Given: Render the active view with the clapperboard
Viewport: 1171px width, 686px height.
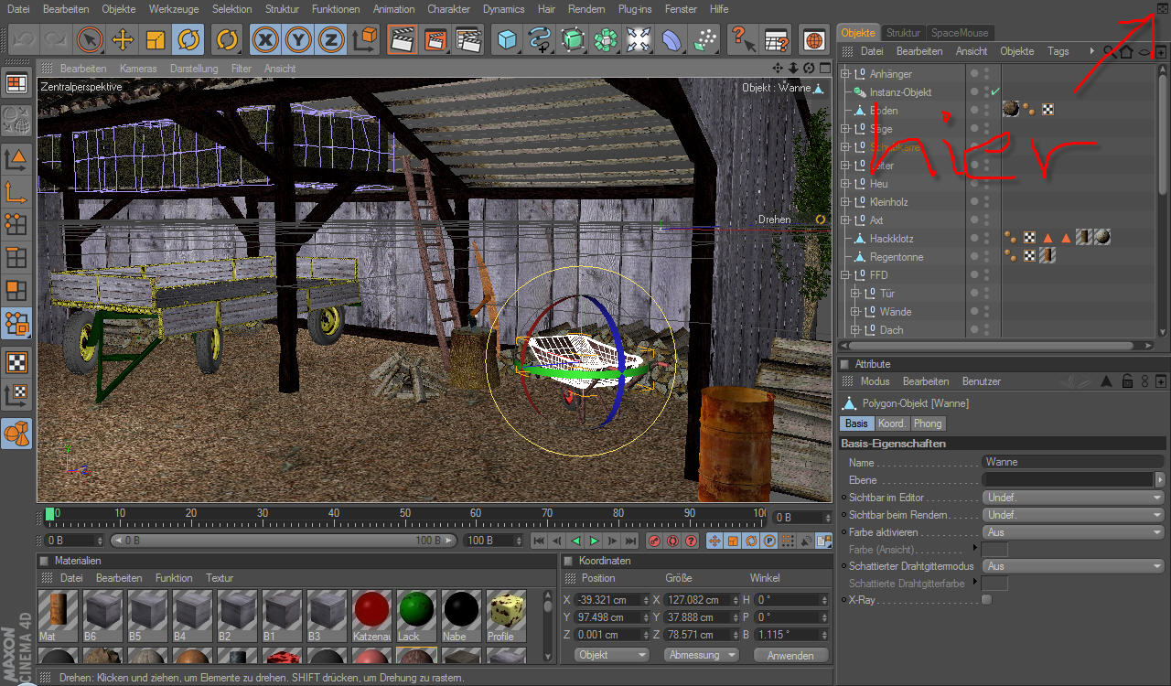Looking at the screenshot, I should coord(402,40).
